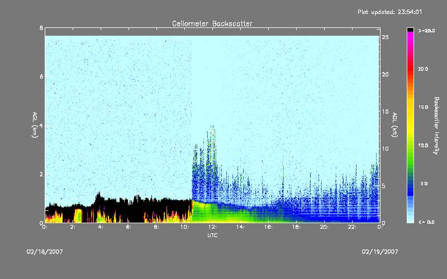Click the '22:' hour tick on x-axis
This screenshot has height=279, width=447.
[x=352, y=227]
